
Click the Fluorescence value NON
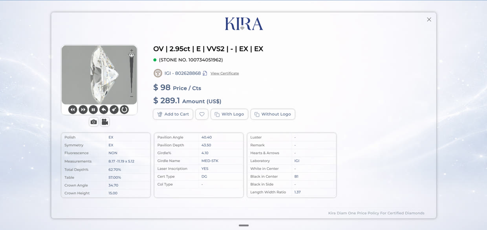[113, 153]
